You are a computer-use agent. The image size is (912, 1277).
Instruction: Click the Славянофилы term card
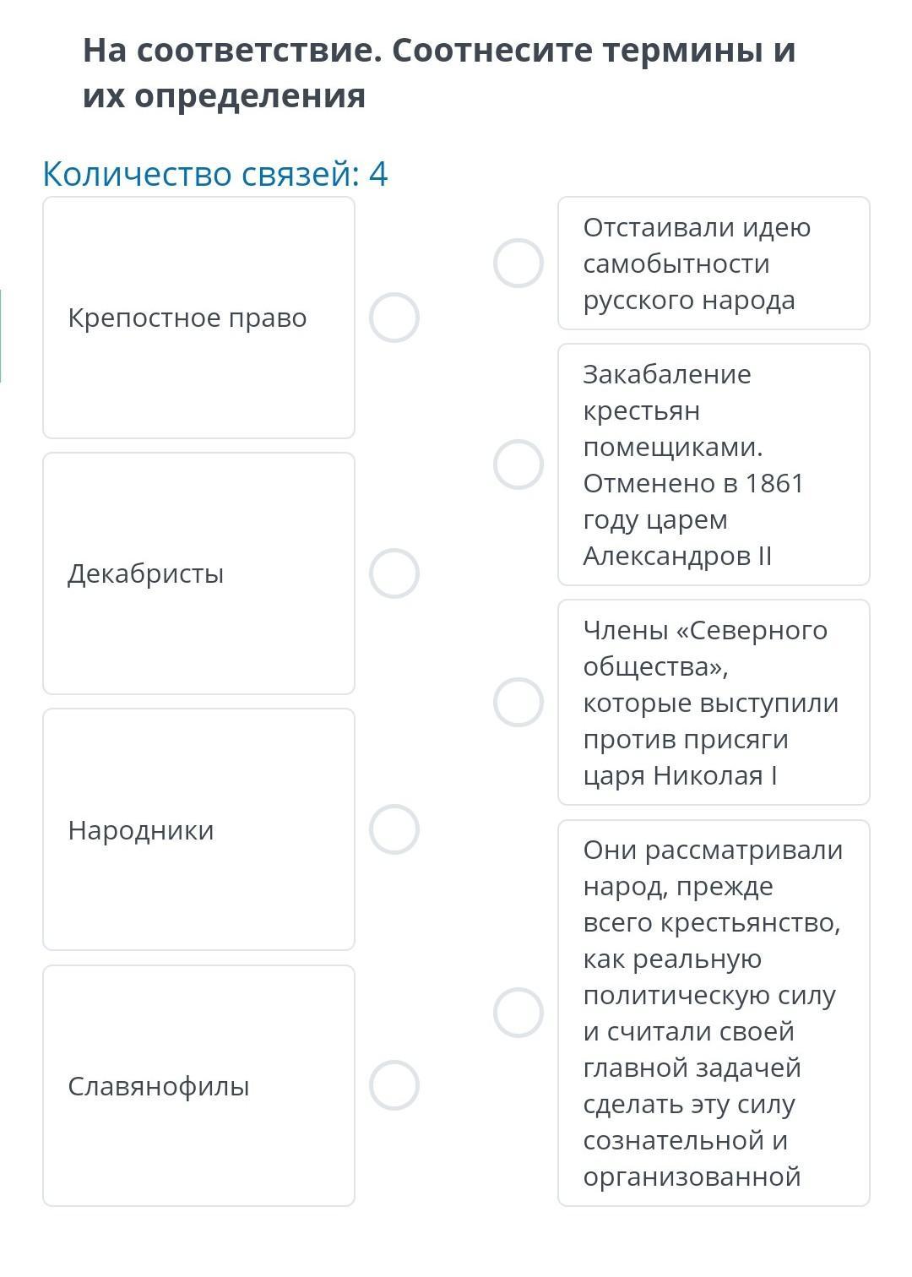pyautogui.click(x=198, y=1085)
